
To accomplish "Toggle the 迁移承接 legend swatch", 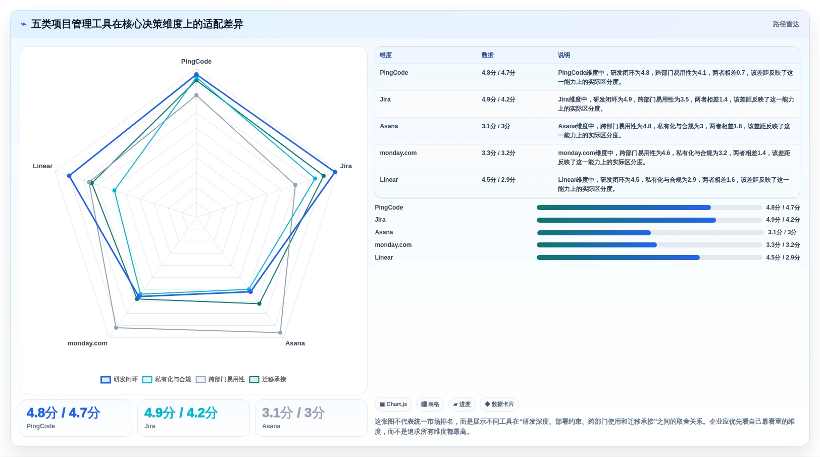I will pos(254,380).
